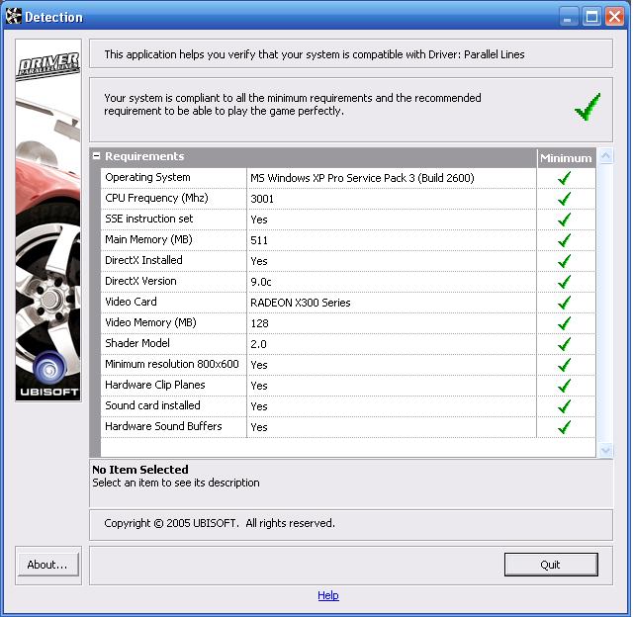This screenshot has width=633, height=617.
Task: Click the Hardware Clip Planes checkmark
Action: pos(565,386)
